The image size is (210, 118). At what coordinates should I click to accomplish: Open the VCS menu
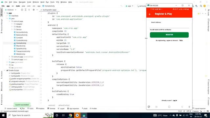57,2
